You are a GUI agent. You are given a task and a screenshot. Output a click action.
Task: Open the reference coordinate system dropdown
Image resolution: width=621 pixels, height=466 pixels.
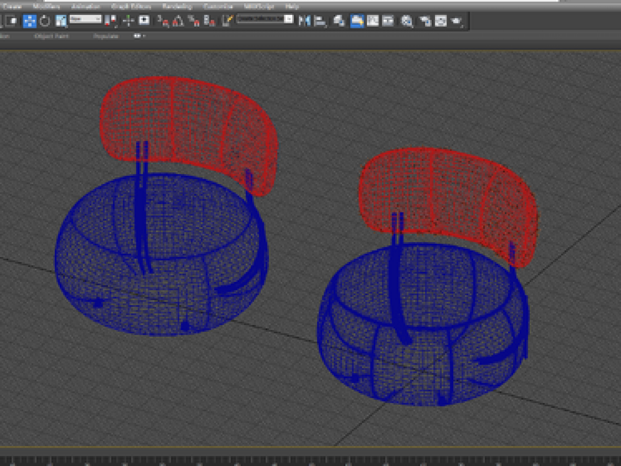click(85, 19)
